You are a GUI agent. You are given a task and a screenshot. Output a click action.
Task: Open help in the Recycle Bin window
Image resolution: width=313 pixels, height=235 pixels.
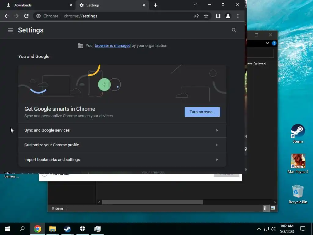(274, 43)
